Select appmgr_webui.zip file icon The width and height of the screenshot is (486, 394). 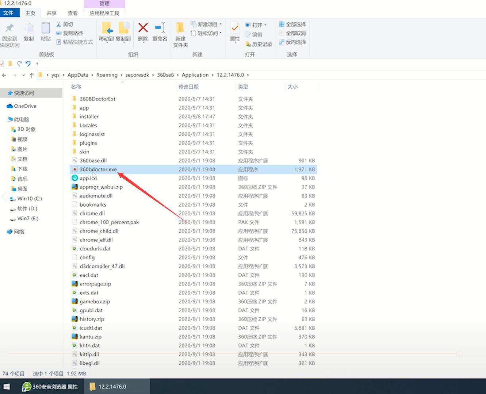coord(74,187)
